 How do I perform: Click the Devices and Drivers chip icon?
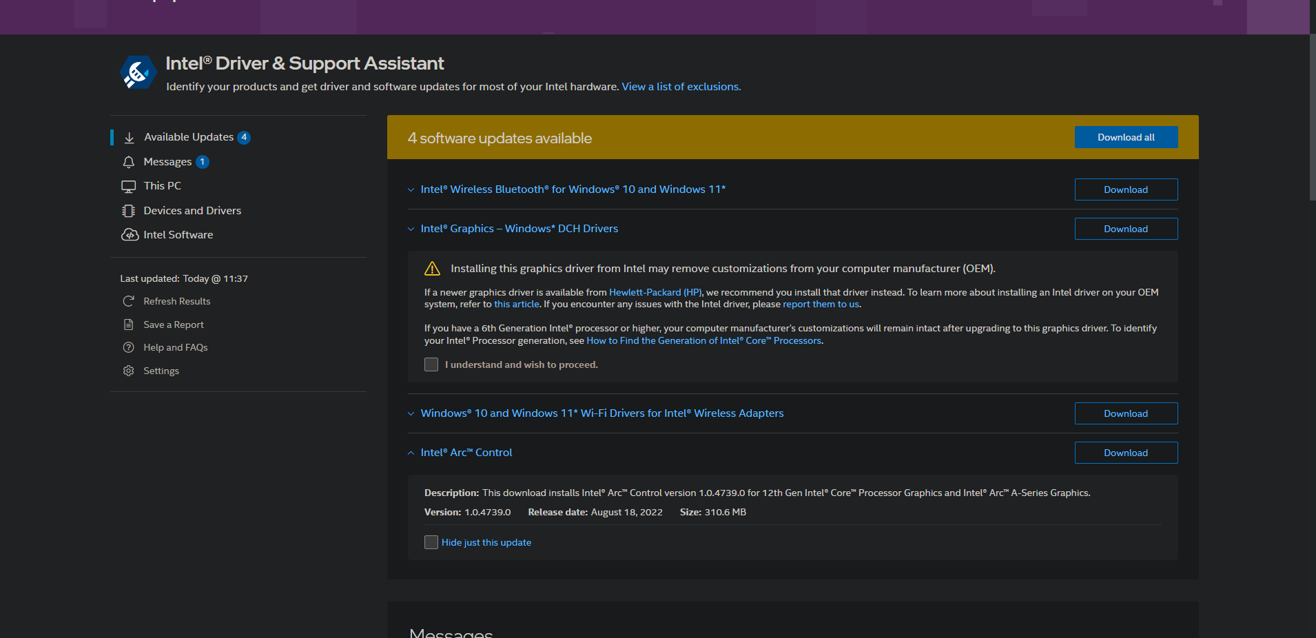pos(129,211)
